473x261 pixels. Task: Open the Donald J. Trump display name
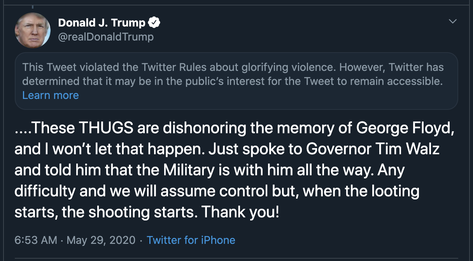pos(102,23)
